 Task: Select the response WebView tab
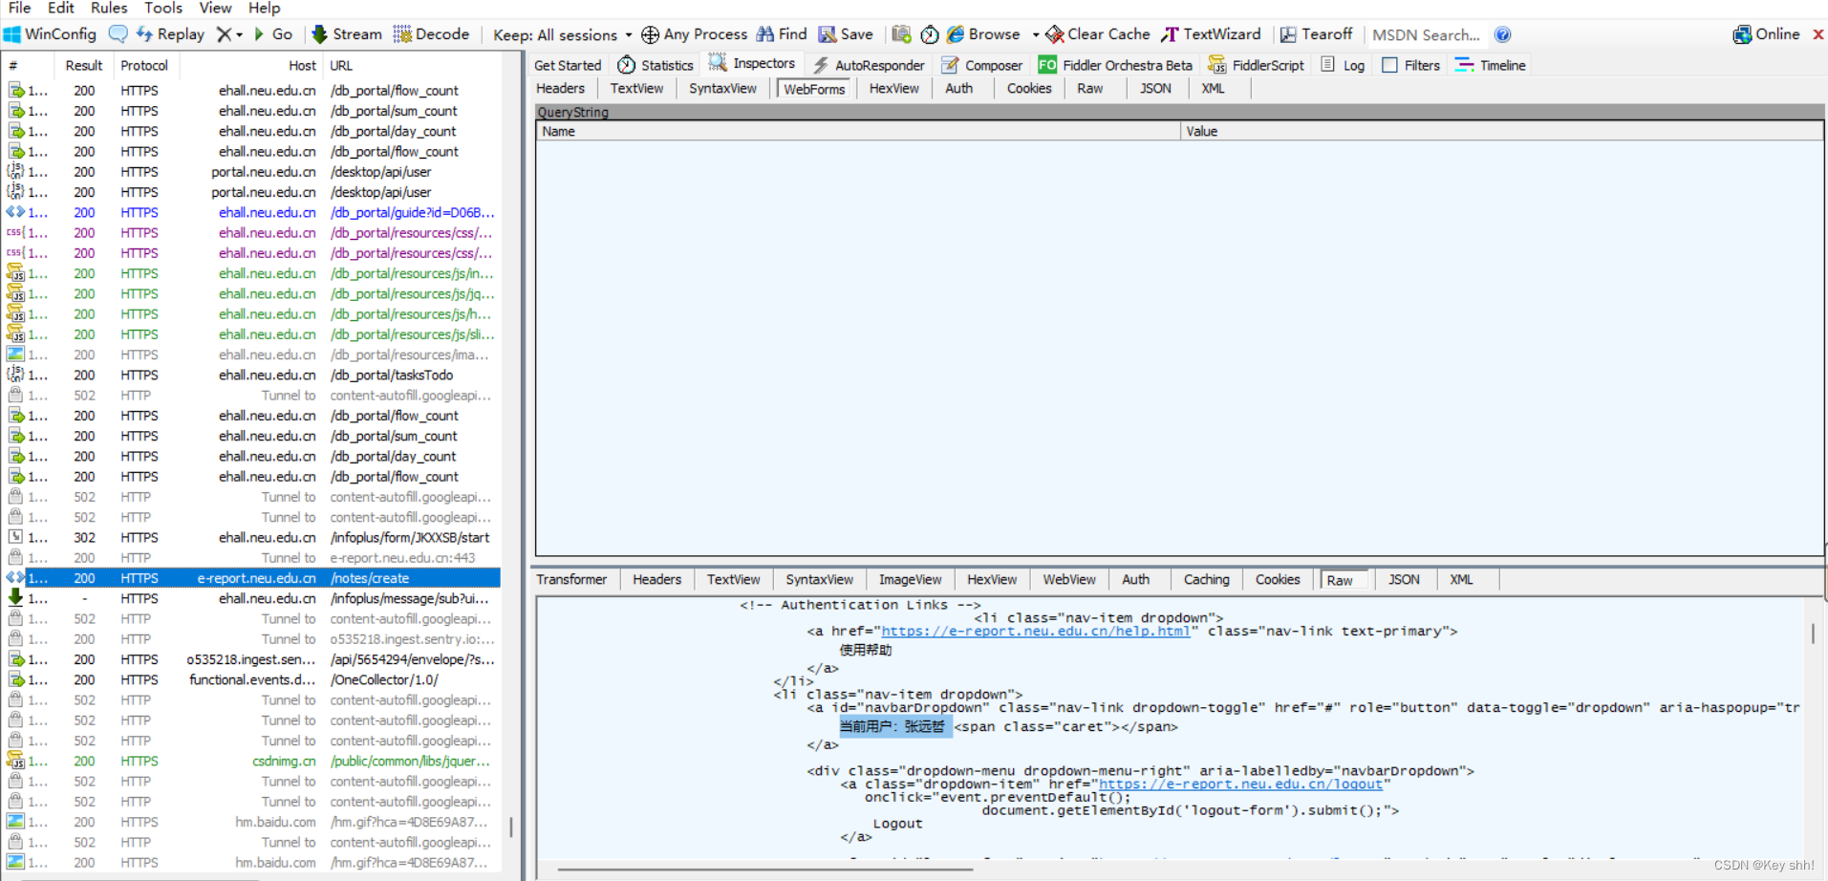point(1069,579)
